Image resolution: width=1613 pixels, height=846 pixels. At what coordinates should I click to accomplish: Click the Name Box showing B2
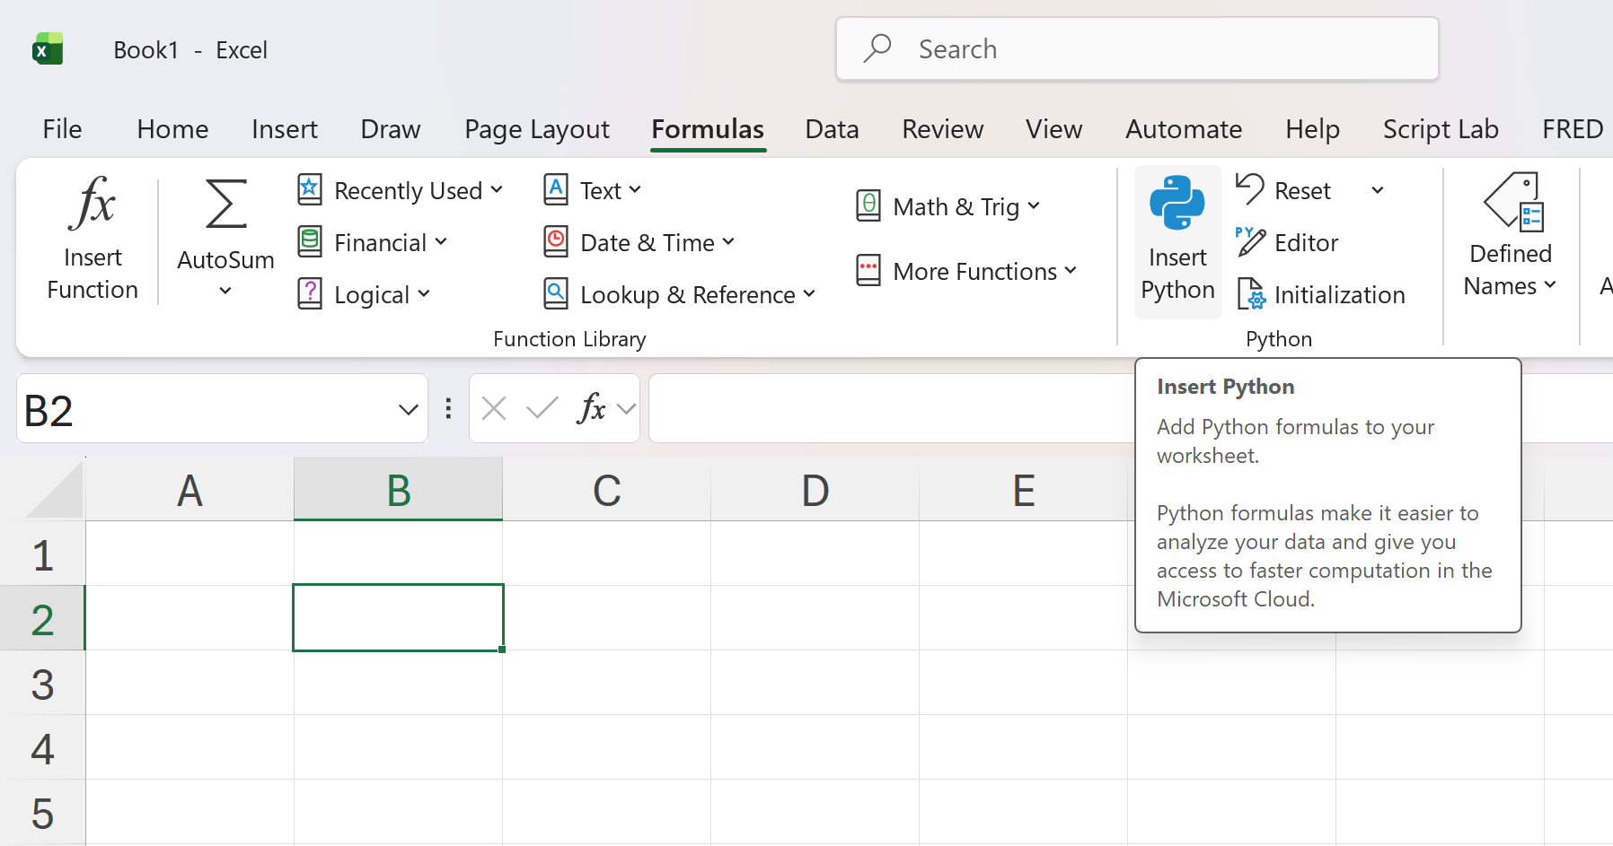[x=222, y=409]
